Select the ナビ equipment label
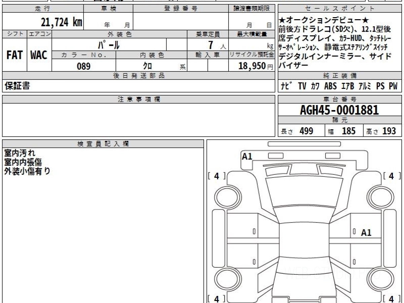Viewport: 404px width, 303px height. pos(287,86)
